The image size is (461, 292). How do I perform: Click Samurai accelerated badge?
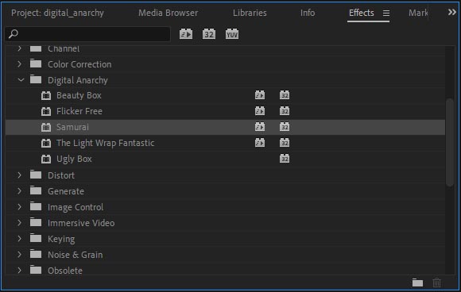point(260,127)
